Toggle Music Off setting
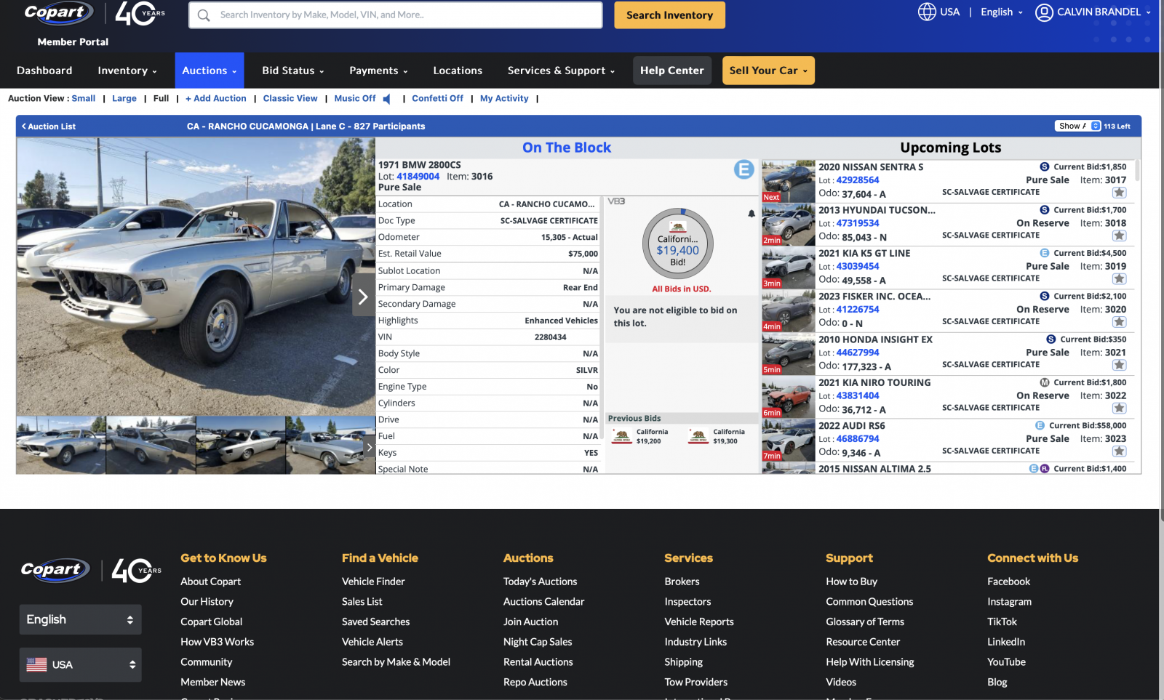Image resolution: width=1164 pixels, height=700 pixels. pos(355,99)
